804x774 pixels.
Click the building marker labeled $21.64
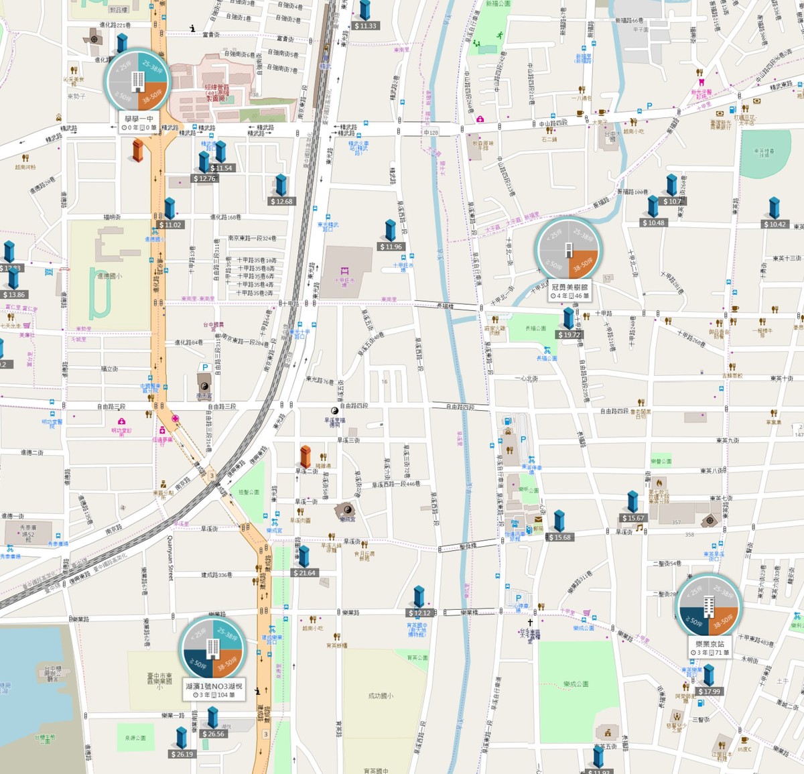coord(304,562)
